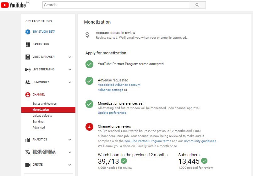Click the Creator Studio heading
The image size is (253, 176).
tap(39, 21)
